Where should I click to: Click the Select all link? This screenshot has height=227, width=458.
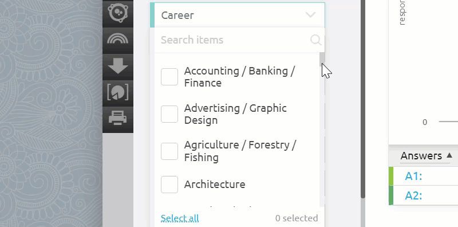click(180, 218)
